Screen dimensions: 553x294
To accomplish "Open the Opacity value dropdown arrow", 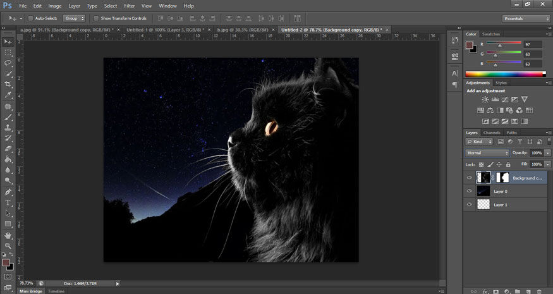I will tap(547, 153).
